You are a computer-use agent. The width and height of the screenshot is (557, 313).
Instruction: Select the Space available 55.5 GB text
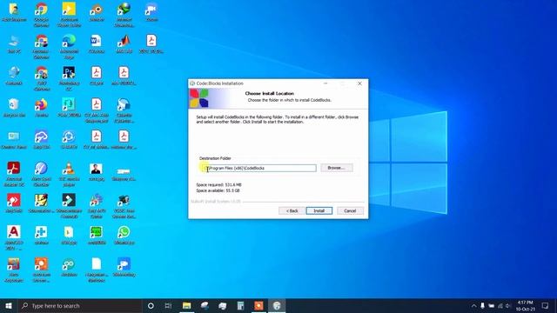point(218,190)
